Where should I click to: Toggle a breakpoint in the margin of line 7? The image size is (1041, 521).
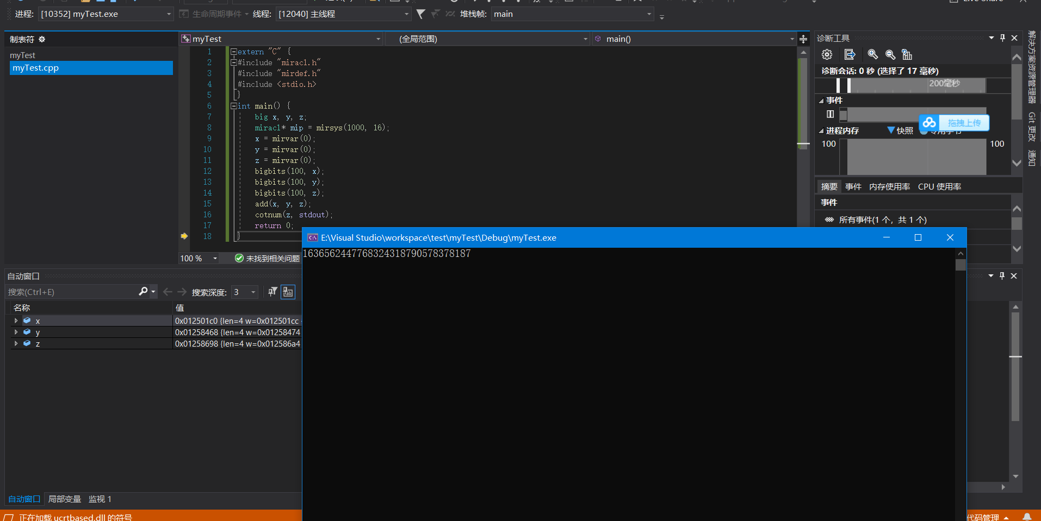tap(184, 116)
